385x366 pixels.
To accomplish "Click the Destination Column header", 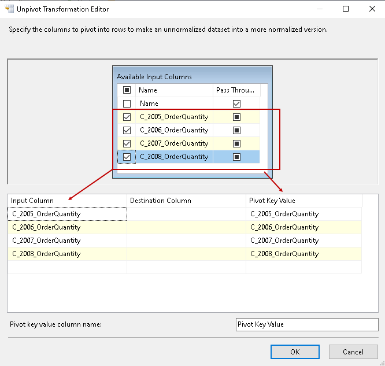I will tap(186, 201).
